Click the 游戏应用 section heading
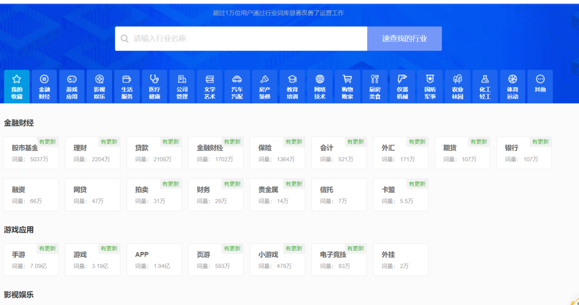The width and height of the screenshot is (579, 305). tap(19, 229)
